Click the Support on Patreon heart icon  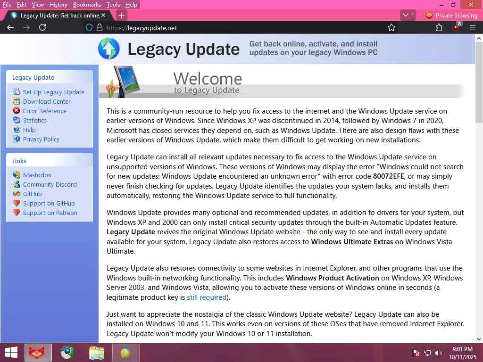[x=17, y=213]
